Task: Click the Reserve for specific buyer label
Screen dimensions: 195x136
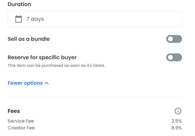Action: click(42, 57)
